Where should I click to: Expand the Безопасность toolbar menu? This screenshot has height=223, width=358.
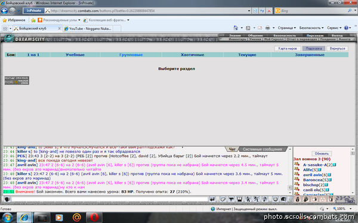tap(311, 28)
